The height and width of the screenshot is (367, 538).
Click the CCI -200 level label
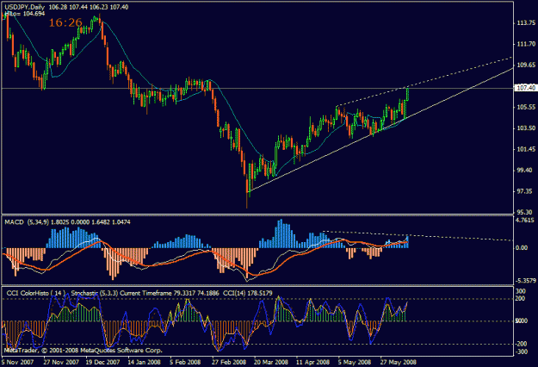click(521, 344)
